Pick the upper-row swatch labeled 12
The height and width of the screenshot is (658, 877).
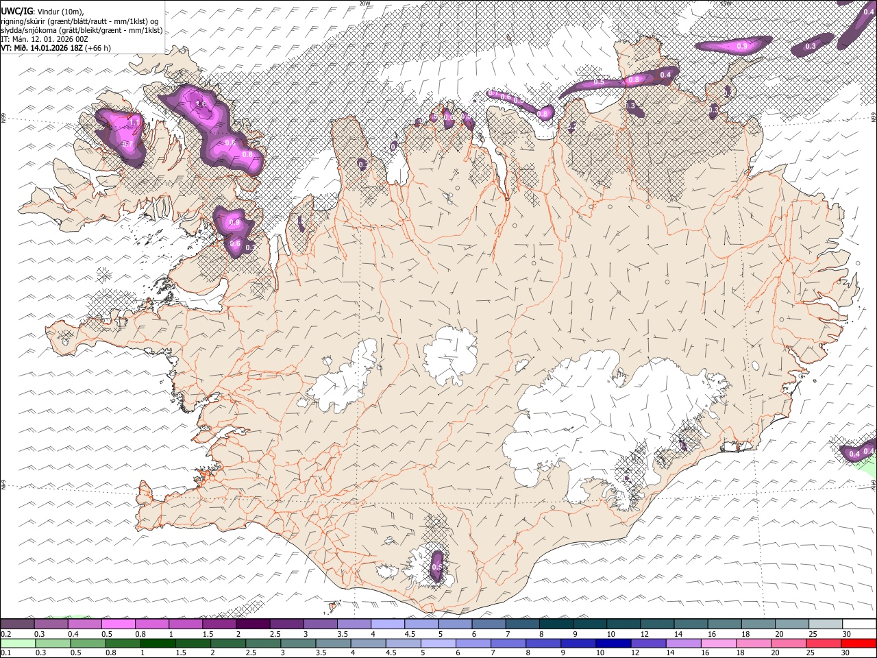coord(656,624)
